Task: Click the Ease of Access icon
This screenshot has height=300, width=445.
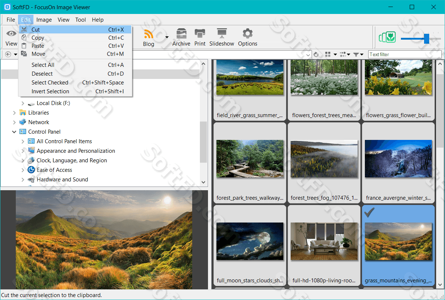Action: (x=31, y=170)
